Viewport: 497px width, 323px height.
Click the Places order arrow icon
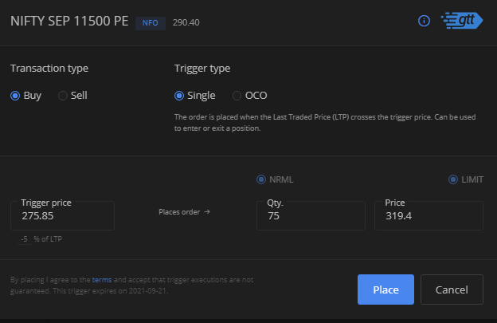207,211
